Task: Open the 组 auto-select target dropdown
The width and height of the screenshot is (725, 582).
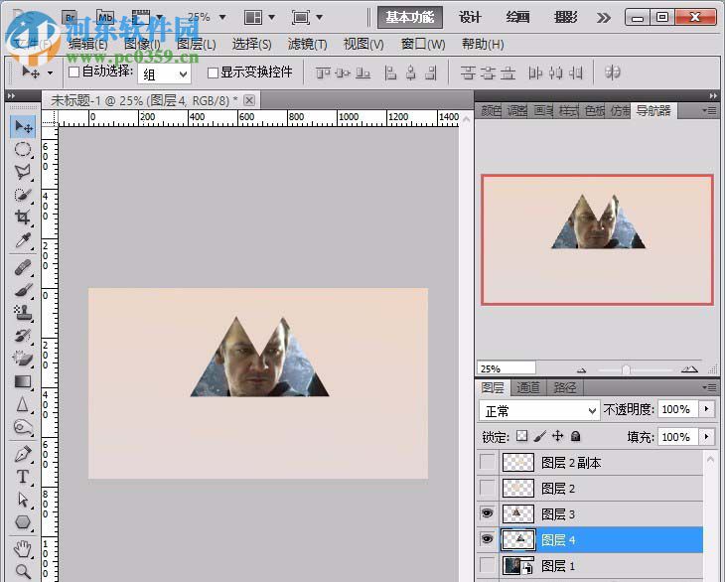Action: 165,73
